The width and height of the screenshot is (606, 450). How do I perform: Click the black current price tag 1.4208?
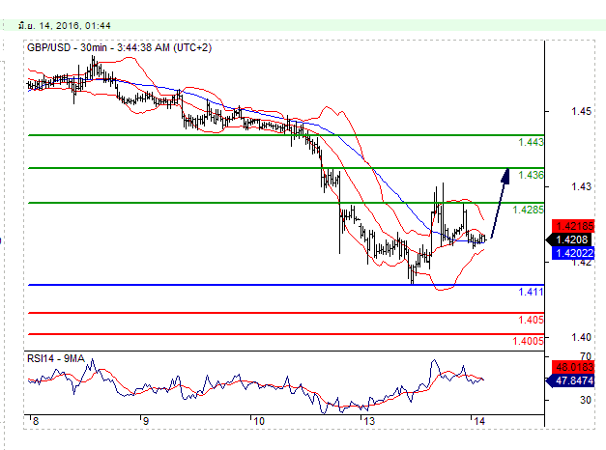pos(569,239)
